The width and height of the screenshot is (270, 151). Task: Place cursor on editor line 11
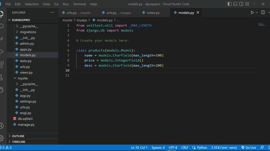[x=166, y=75]
